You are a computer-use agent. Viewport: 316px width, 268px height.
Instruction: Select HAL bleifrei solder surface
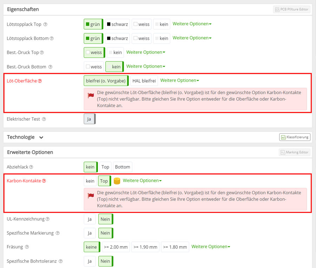tap(144, 81)
